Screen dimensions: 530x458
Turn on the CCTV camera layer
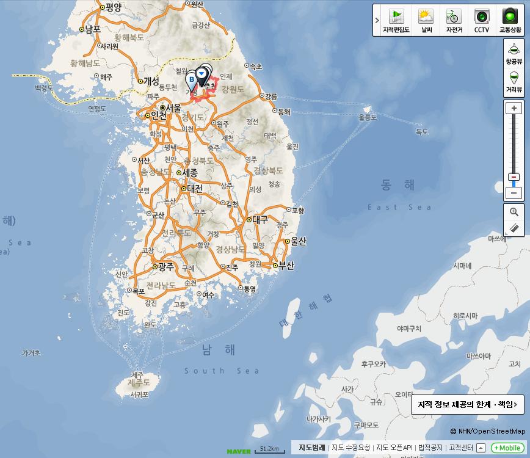[482, 20]
